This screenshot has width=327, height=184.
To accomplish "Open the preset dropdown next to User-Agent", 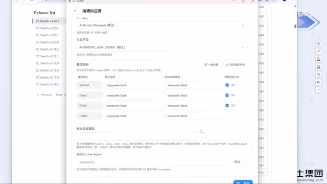I will [x=239, y=162].
